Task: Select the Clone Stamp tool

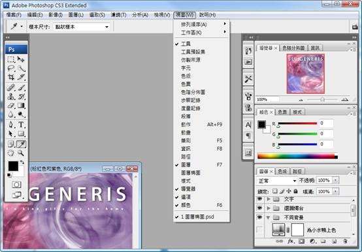Action: [10, 97]
